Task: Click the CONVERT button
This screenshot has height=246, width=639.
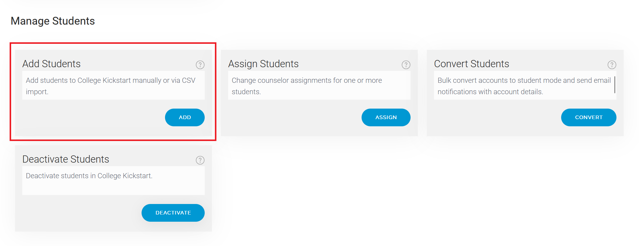Action: coord(589,117)
